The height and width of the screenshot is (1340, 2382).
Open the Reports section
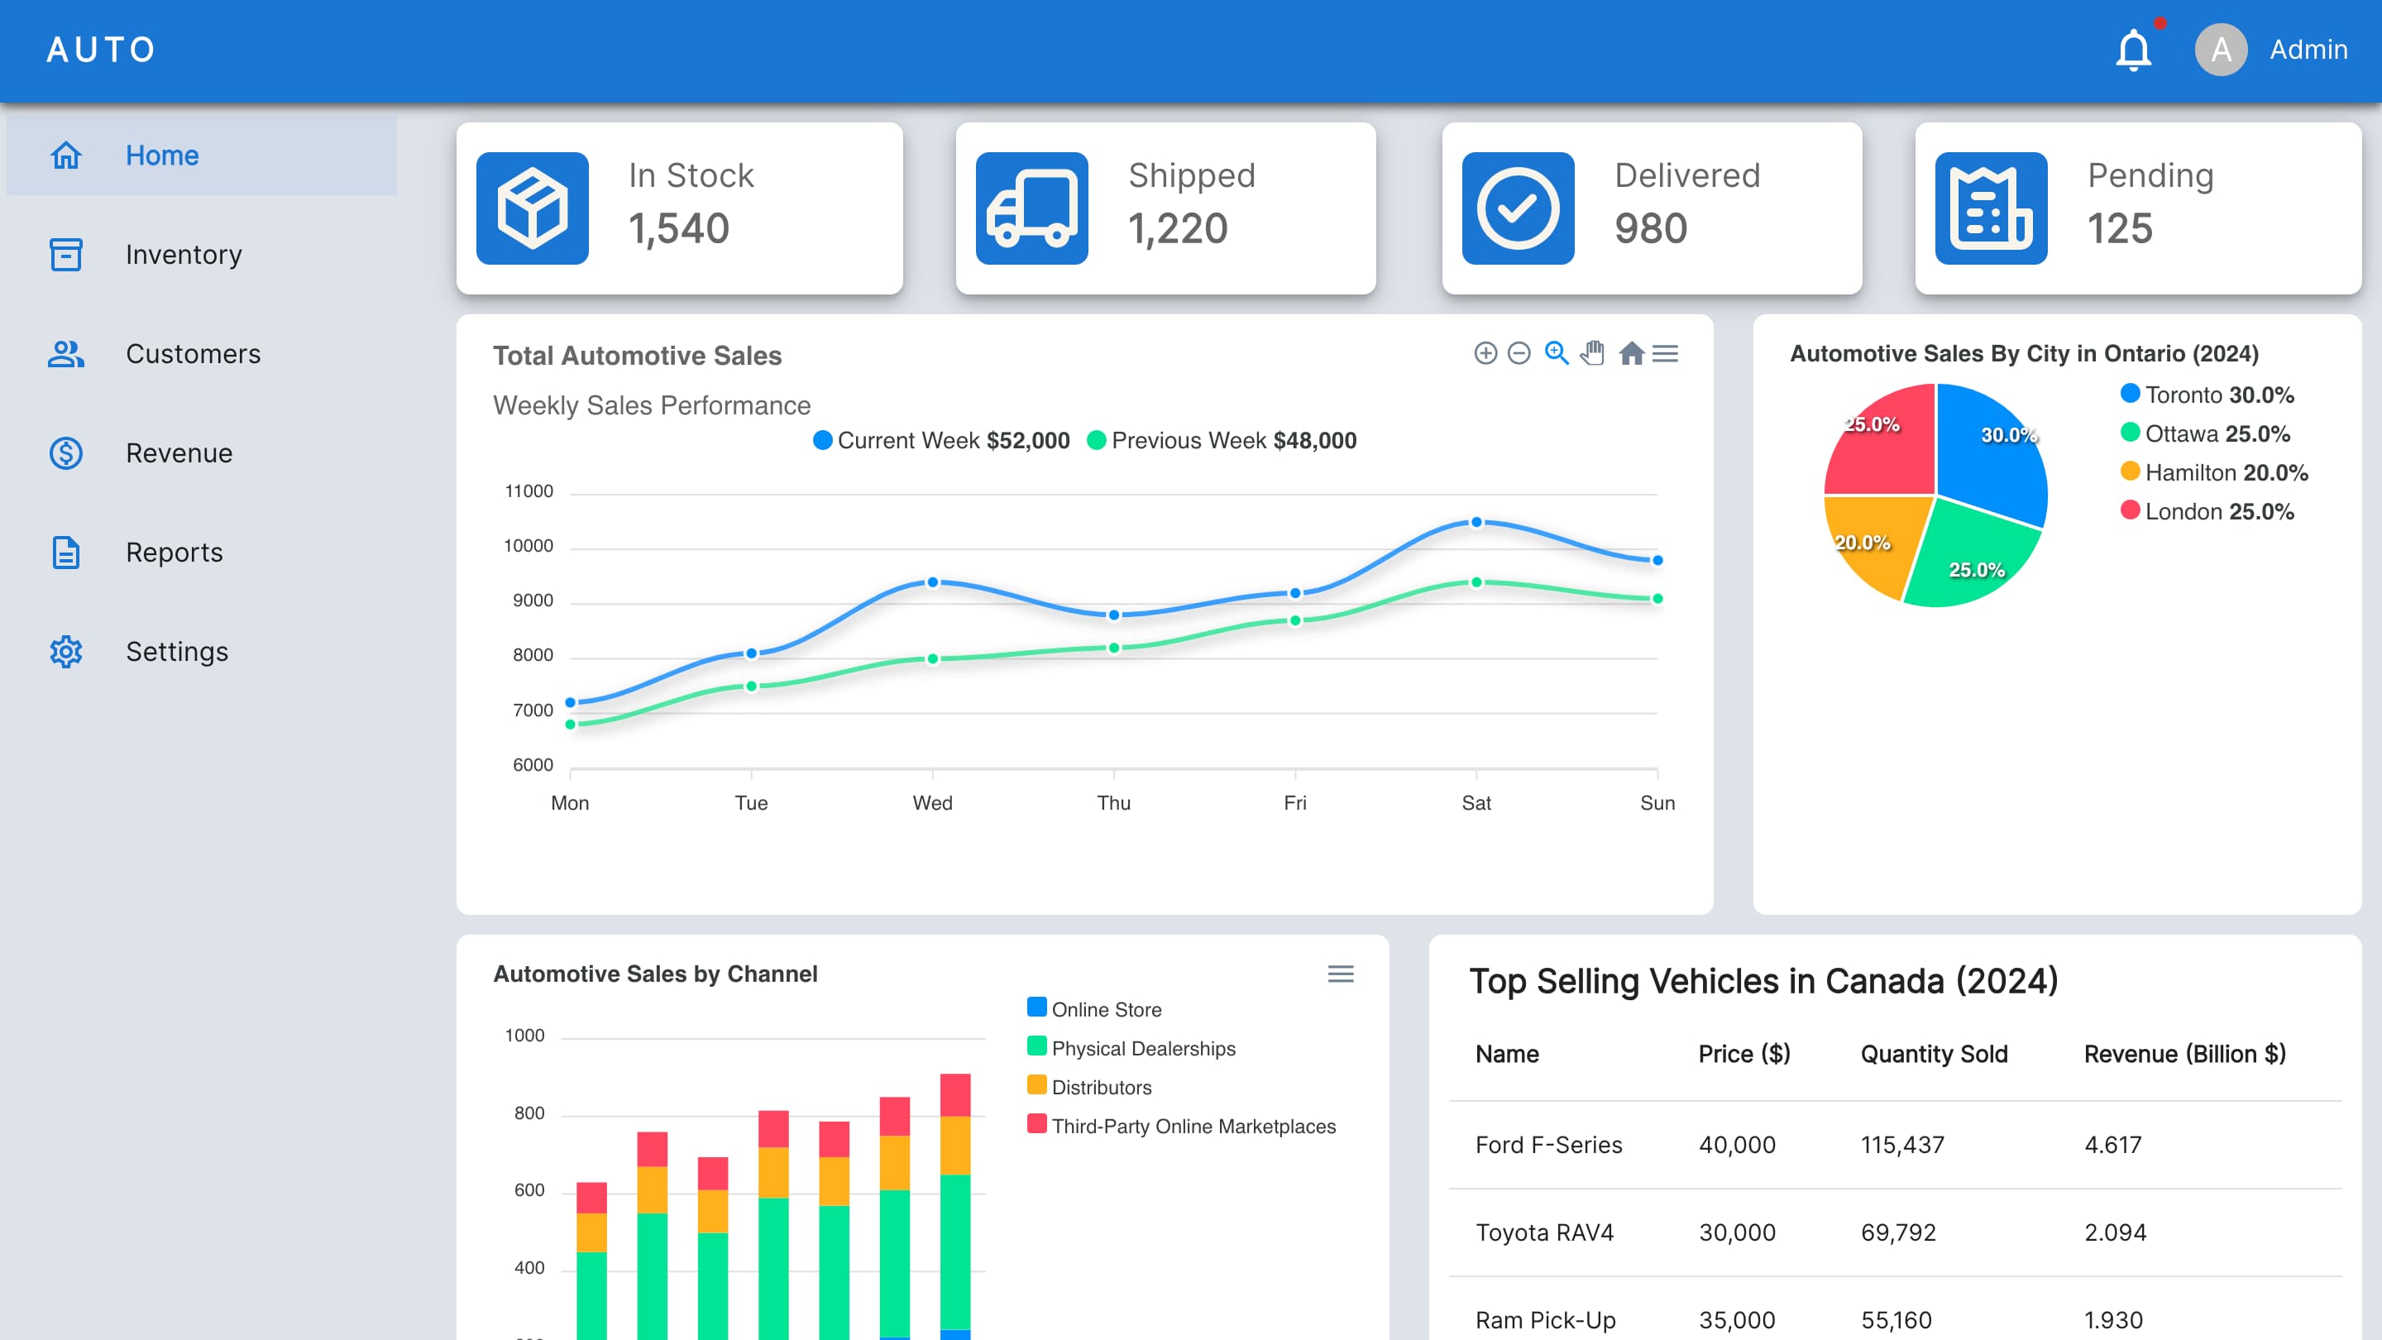[202, 552]
